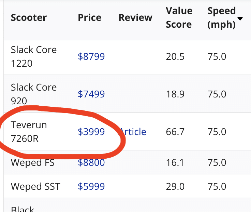Select the Slack Core 1220 name cell
The height and width of the screenshot is (212, 251).
click(x=34, y=56)
